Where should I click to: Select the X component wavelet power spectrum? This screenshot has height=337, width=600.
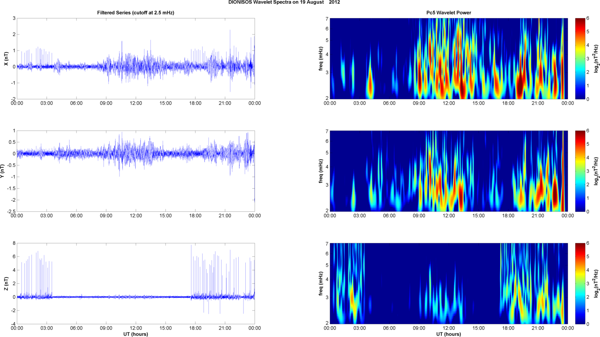(x=449, y=59)
